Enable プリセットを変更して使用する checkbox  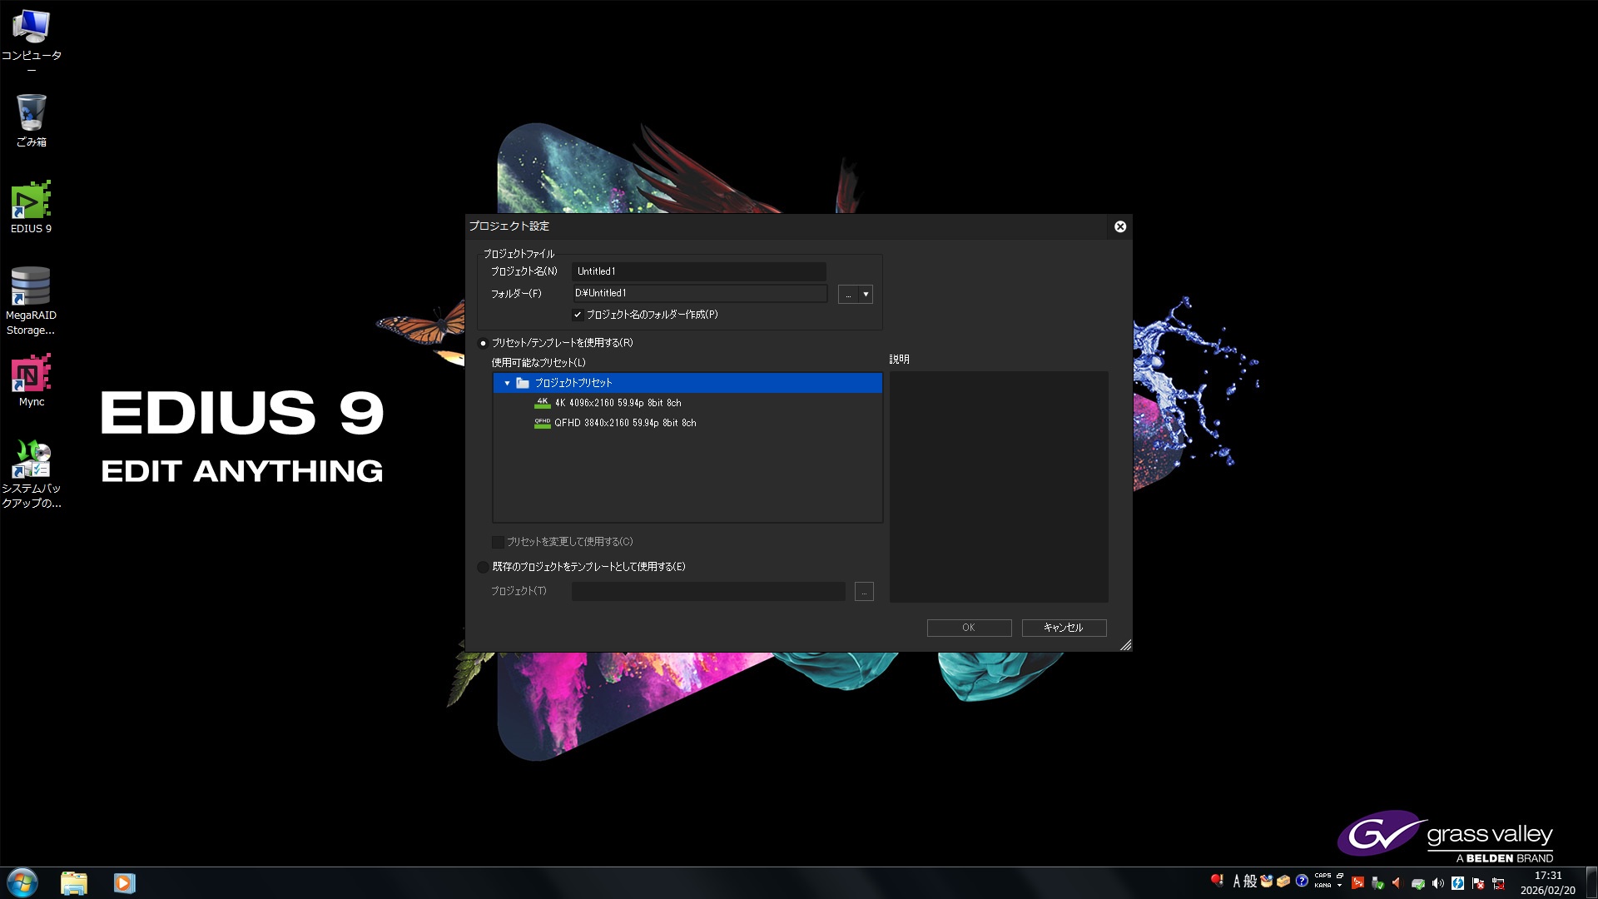click(498, 542)
